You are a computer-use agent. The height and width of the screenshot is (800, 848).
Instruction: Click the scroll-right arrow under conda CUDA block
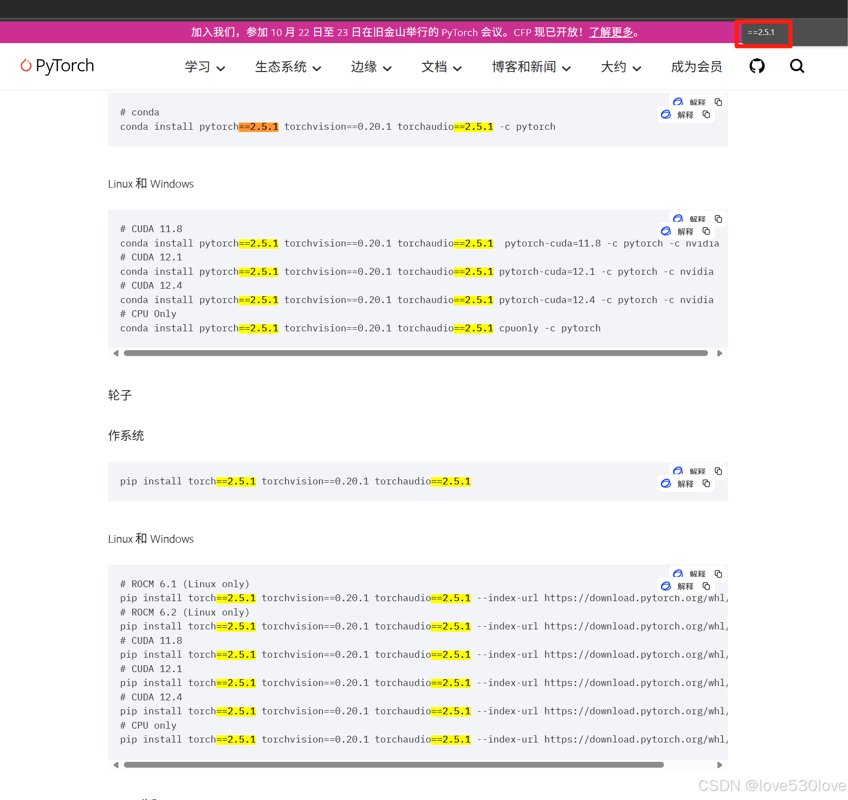[720, 353]
